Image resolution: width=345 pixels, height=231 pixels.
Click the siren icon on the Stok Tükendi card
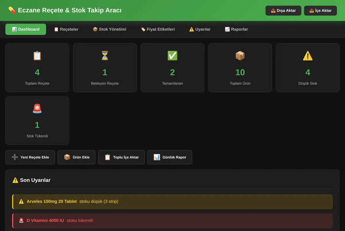37,108
